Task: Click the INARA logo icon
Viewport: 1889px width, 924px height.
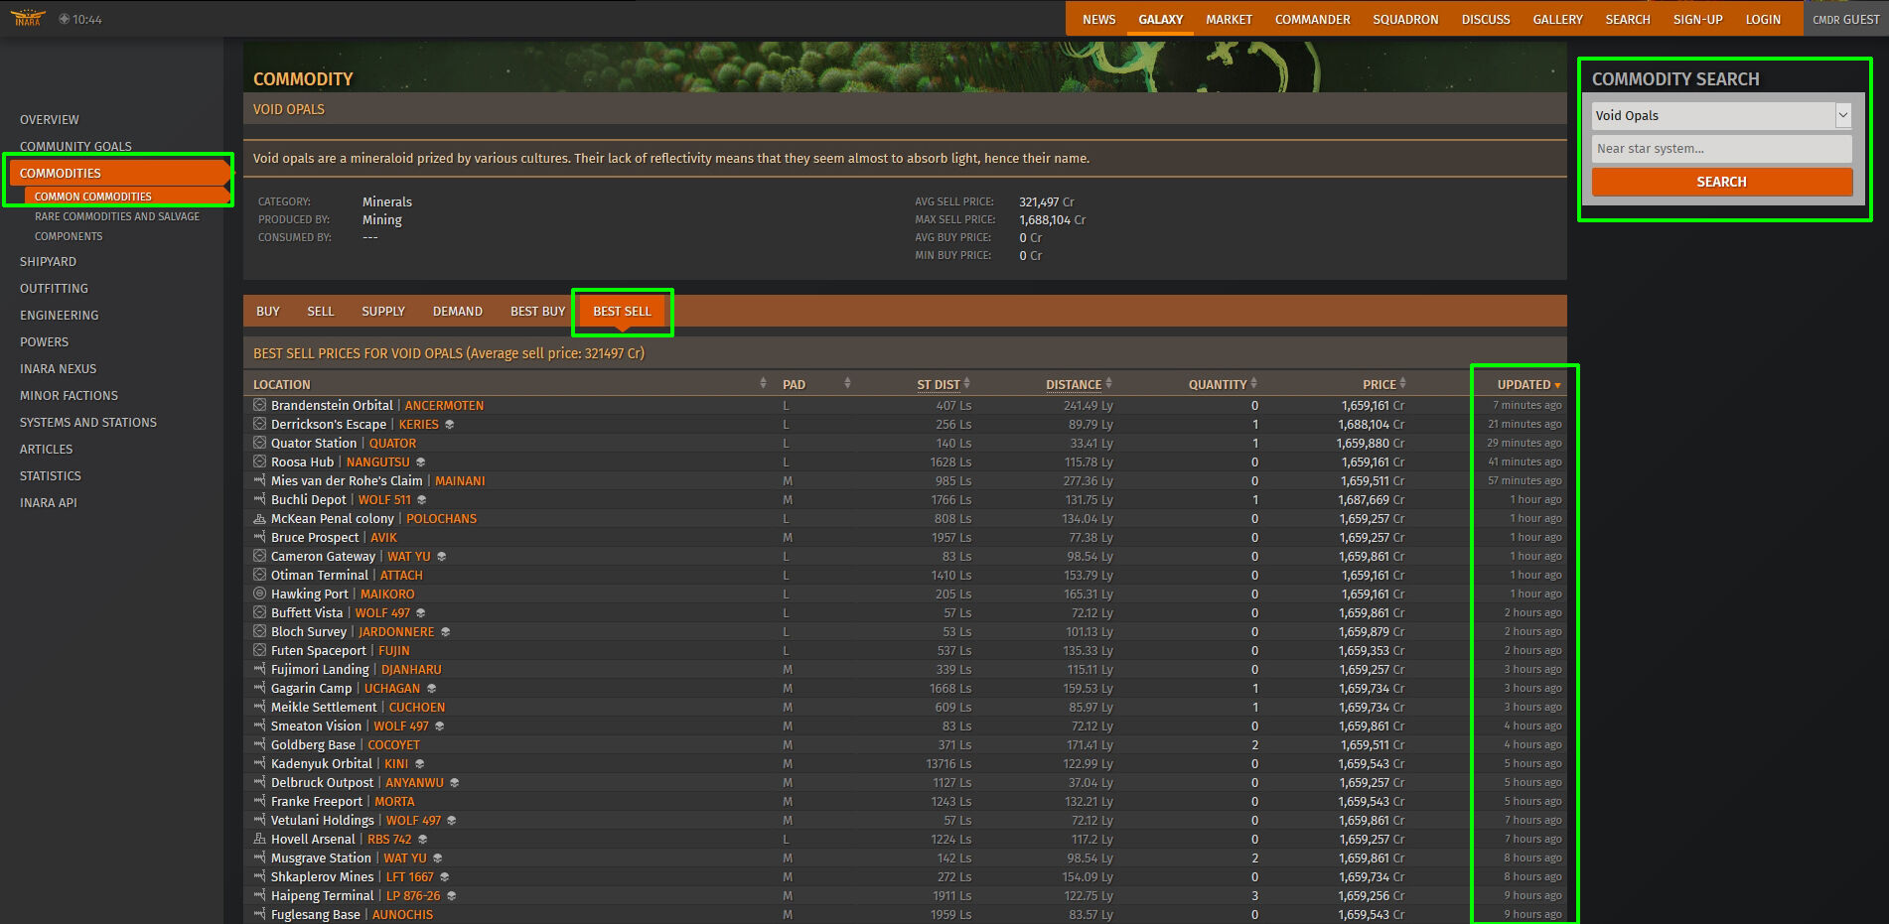Action: click(x=28, y=18)
